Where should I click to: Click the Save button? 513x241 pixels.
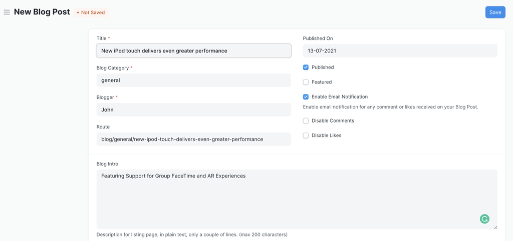pyautogui.click(x=495, y=12)
